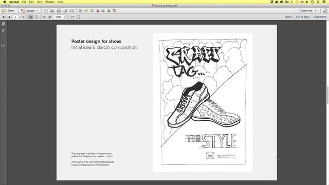Open the Create PDF dropdown

coord(30,10)
